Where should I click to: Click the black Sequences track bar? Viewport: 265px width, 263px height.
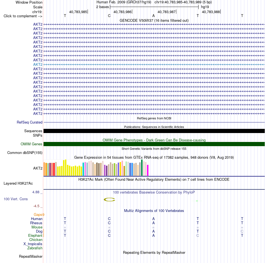154,131
